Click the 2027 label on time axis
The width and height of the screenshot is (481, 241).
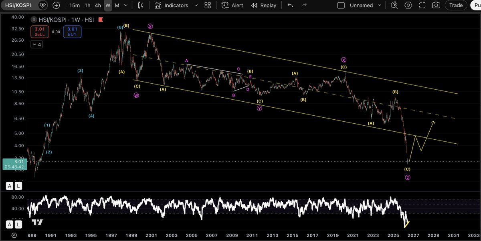413,235
